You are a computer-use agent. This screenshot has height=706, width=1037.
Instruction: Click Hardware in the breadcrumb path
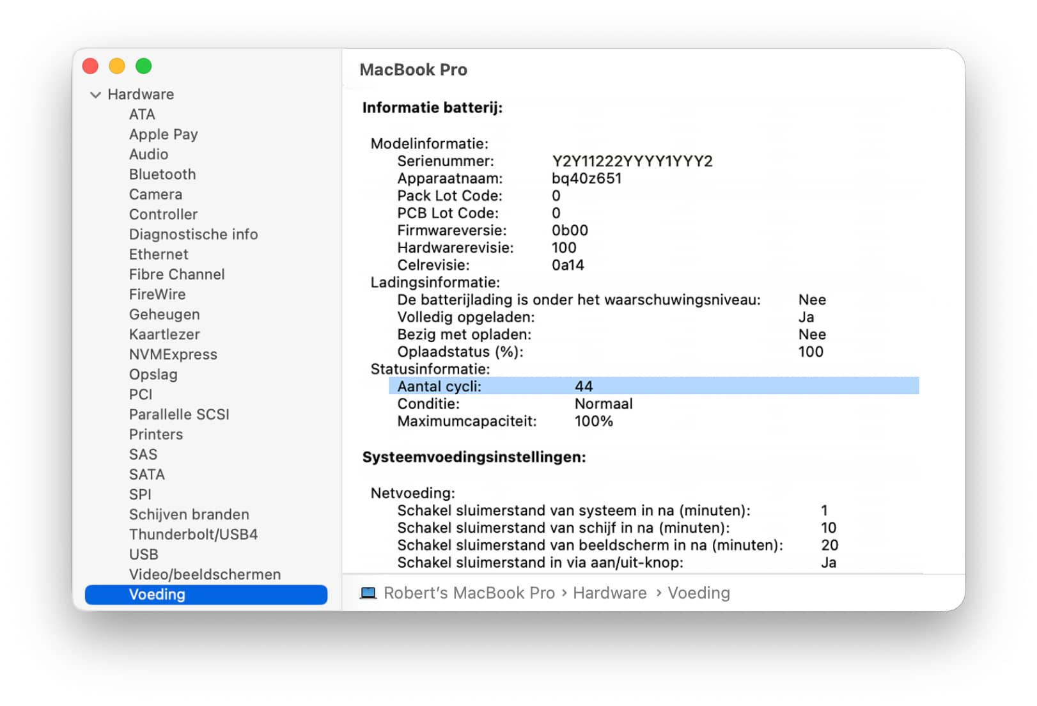click(x=609, y=593)
